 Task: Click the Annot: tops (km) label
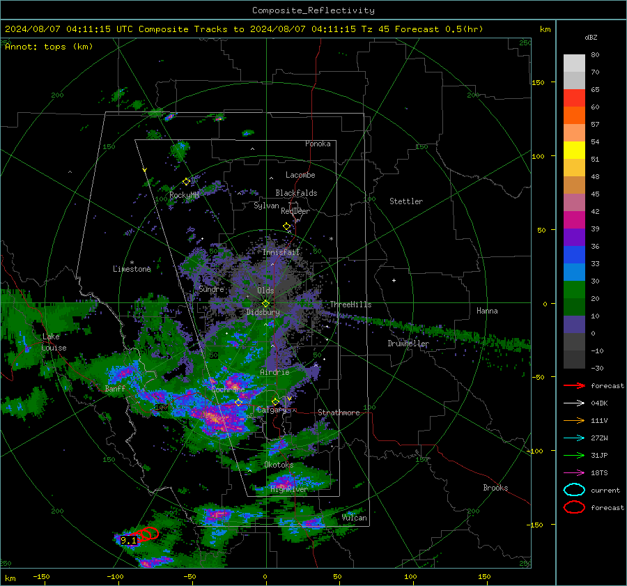(49, 47)
